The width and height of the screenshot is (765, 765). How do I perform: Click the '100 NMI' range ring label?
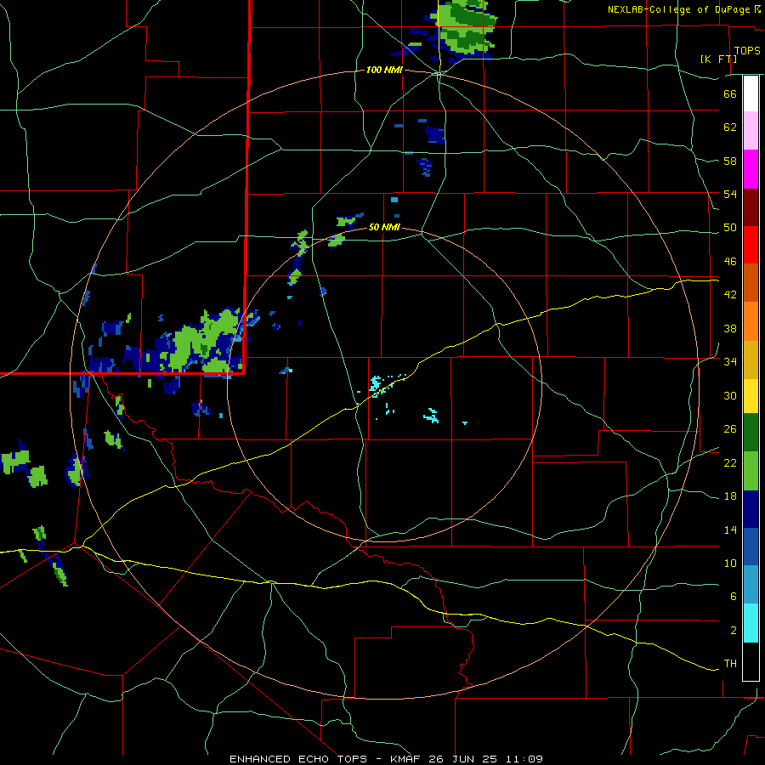point(384,71)
